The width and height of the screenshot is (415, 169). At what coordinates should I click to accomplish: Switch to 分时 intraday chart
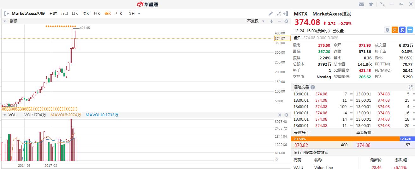[53, 14]
